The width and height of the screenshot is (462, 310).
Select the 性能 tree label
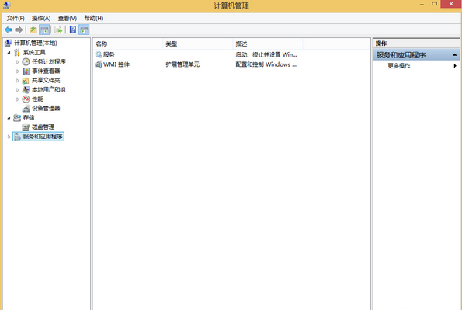[37, 99]
